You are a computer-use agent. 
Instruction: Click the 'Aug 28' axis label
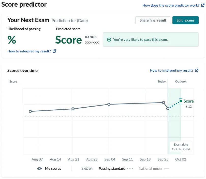point(92,159)
